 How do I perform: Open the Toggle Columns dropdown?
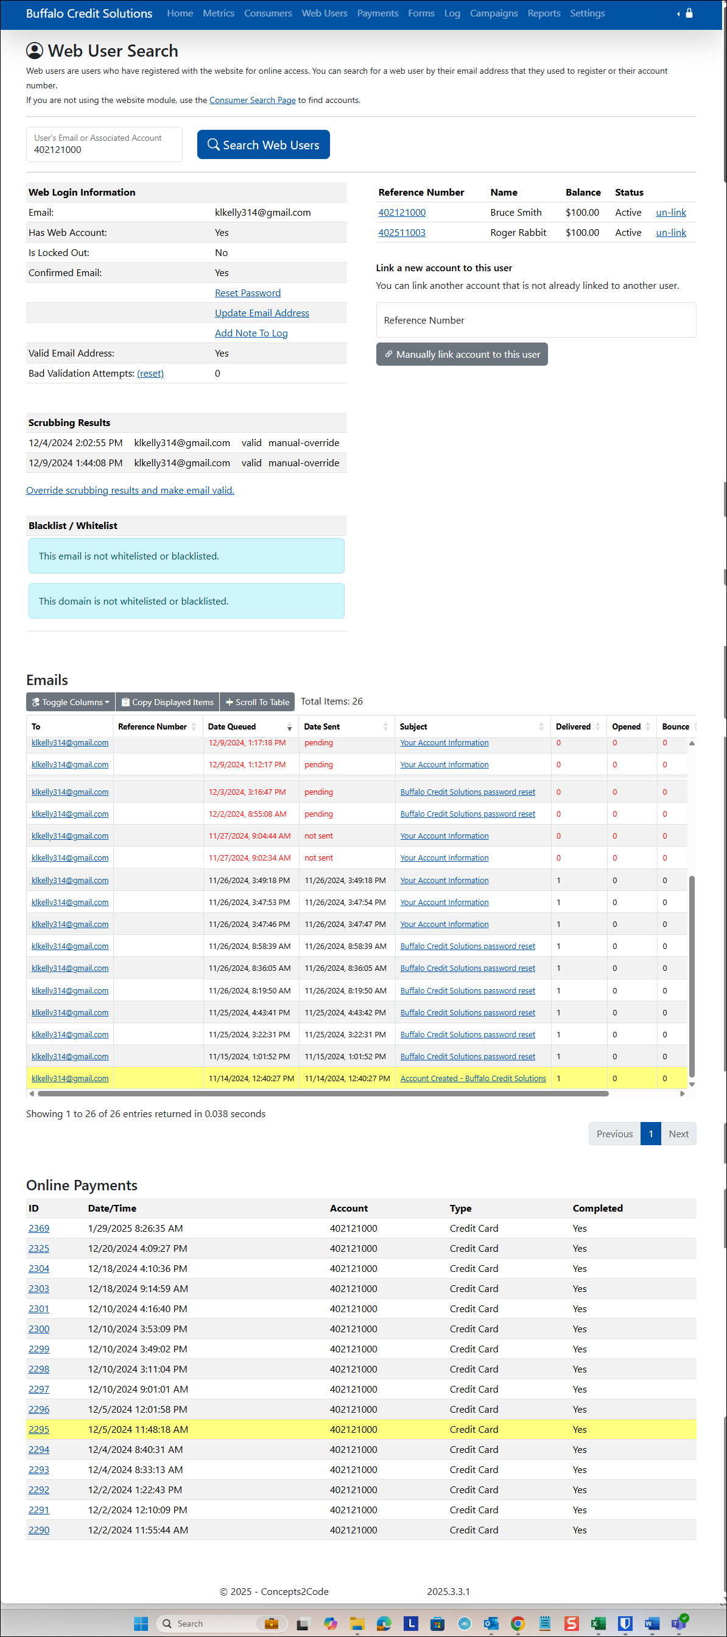71,702
